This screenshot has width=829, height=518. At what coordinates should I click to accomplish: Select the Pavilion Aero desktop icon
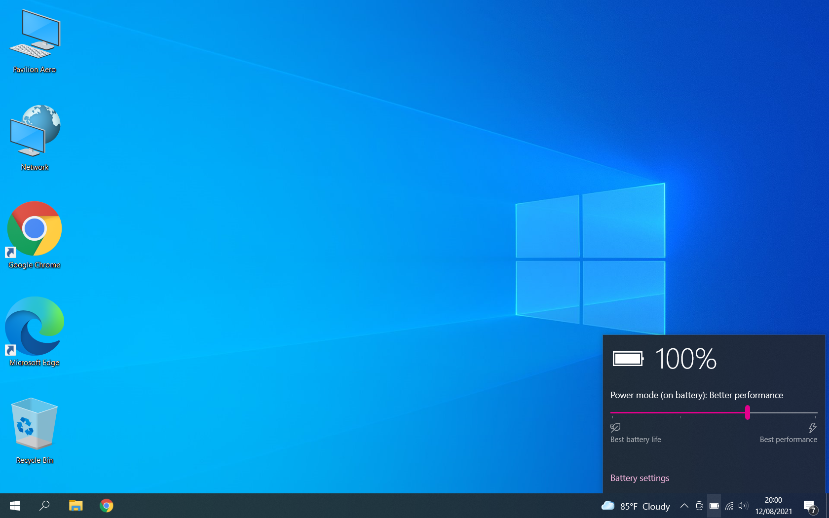coord(35,41)
